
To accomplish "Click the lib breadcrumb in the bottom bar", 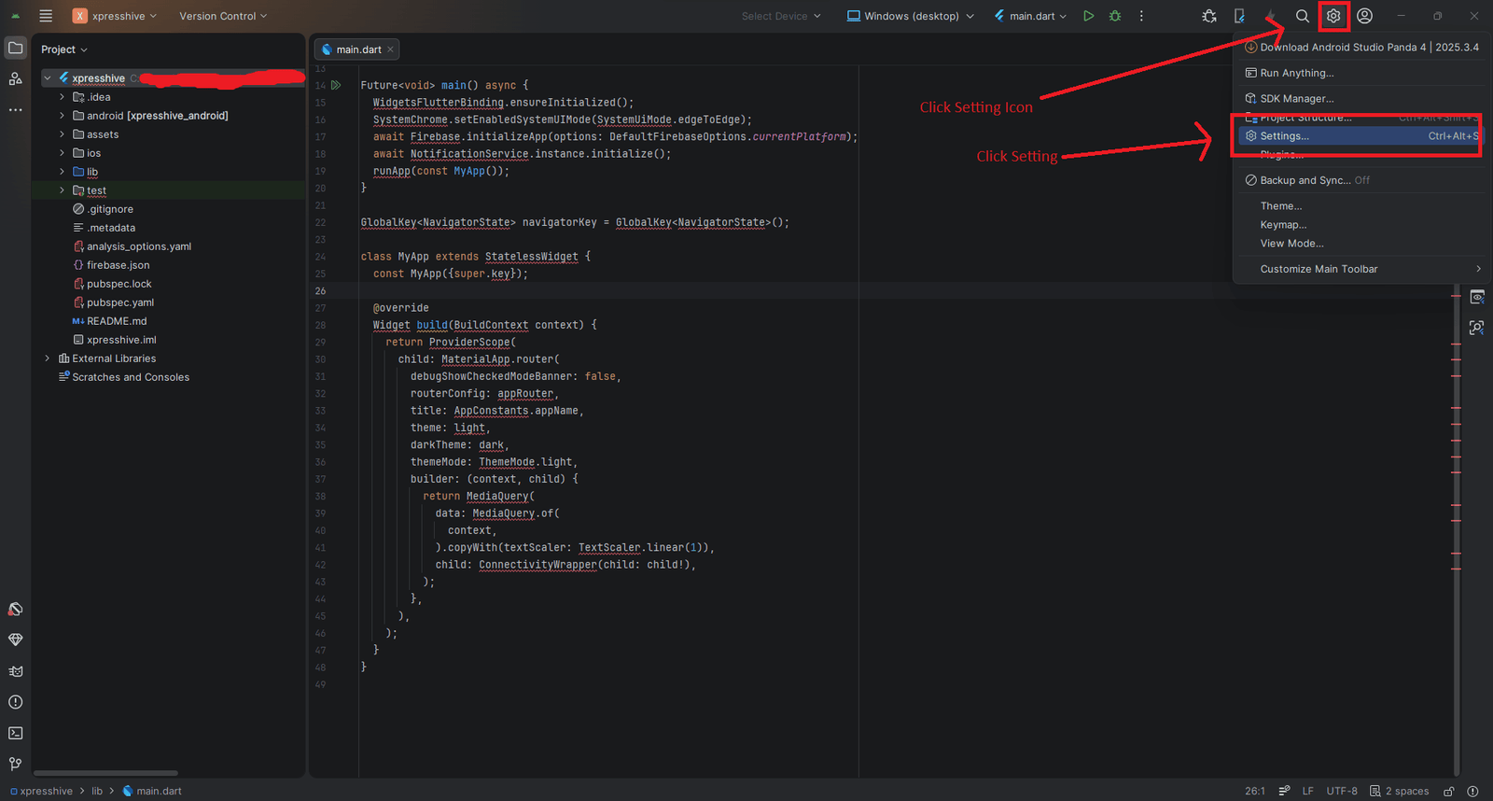I will [x=97, y=791].
